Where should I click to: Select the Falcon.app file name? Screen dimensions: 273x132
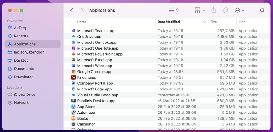[87, 77]
